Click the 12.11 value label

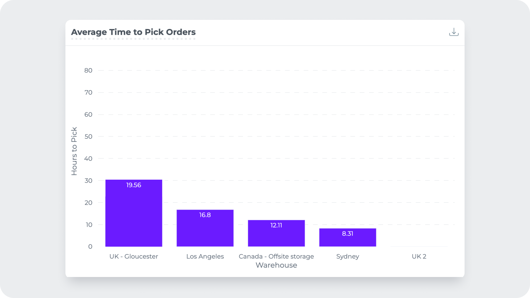276,225
